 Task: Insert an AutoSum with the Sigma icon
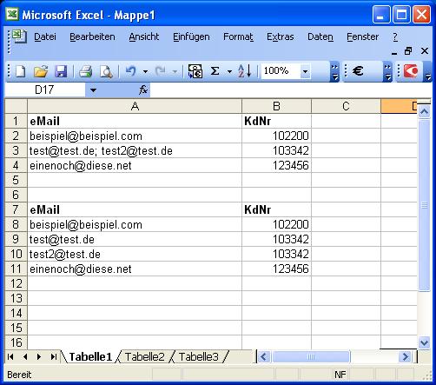(215, 71)
